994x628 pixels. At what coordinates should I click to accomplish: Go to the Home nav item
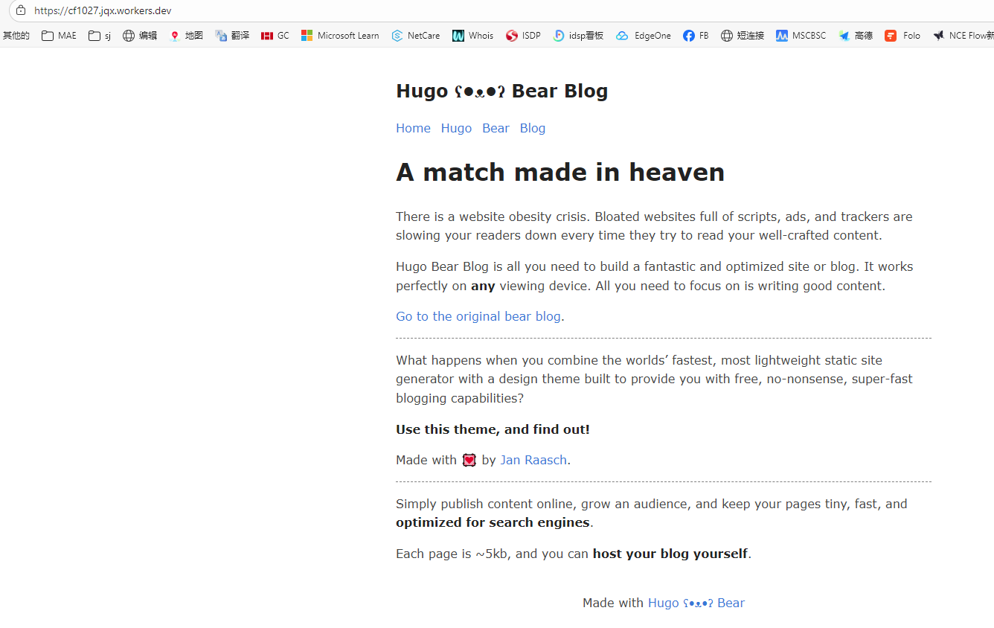coord(413,128)
